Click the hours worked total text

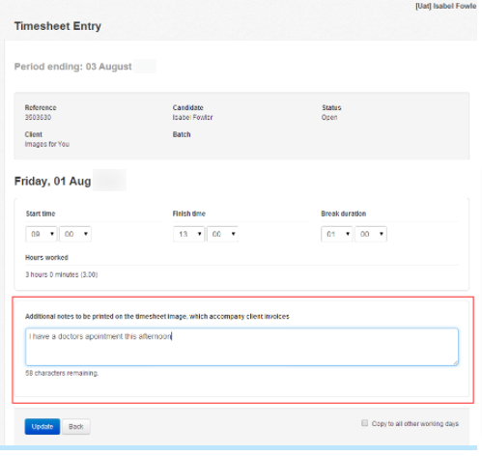click(62, 274)
